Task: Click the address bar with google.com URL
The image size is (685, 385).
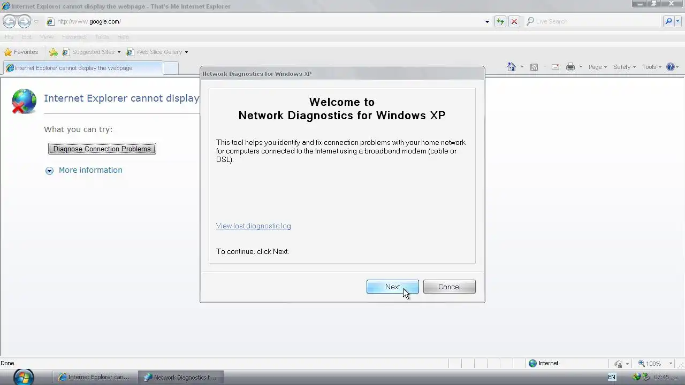Action: click(x=262, y=21)
